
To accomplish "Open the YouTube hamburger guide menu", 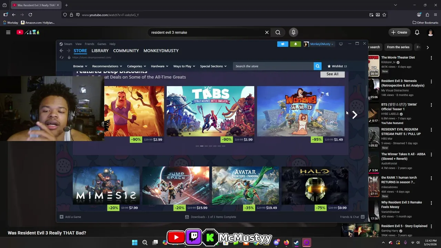I will click(x=8, y=32).
